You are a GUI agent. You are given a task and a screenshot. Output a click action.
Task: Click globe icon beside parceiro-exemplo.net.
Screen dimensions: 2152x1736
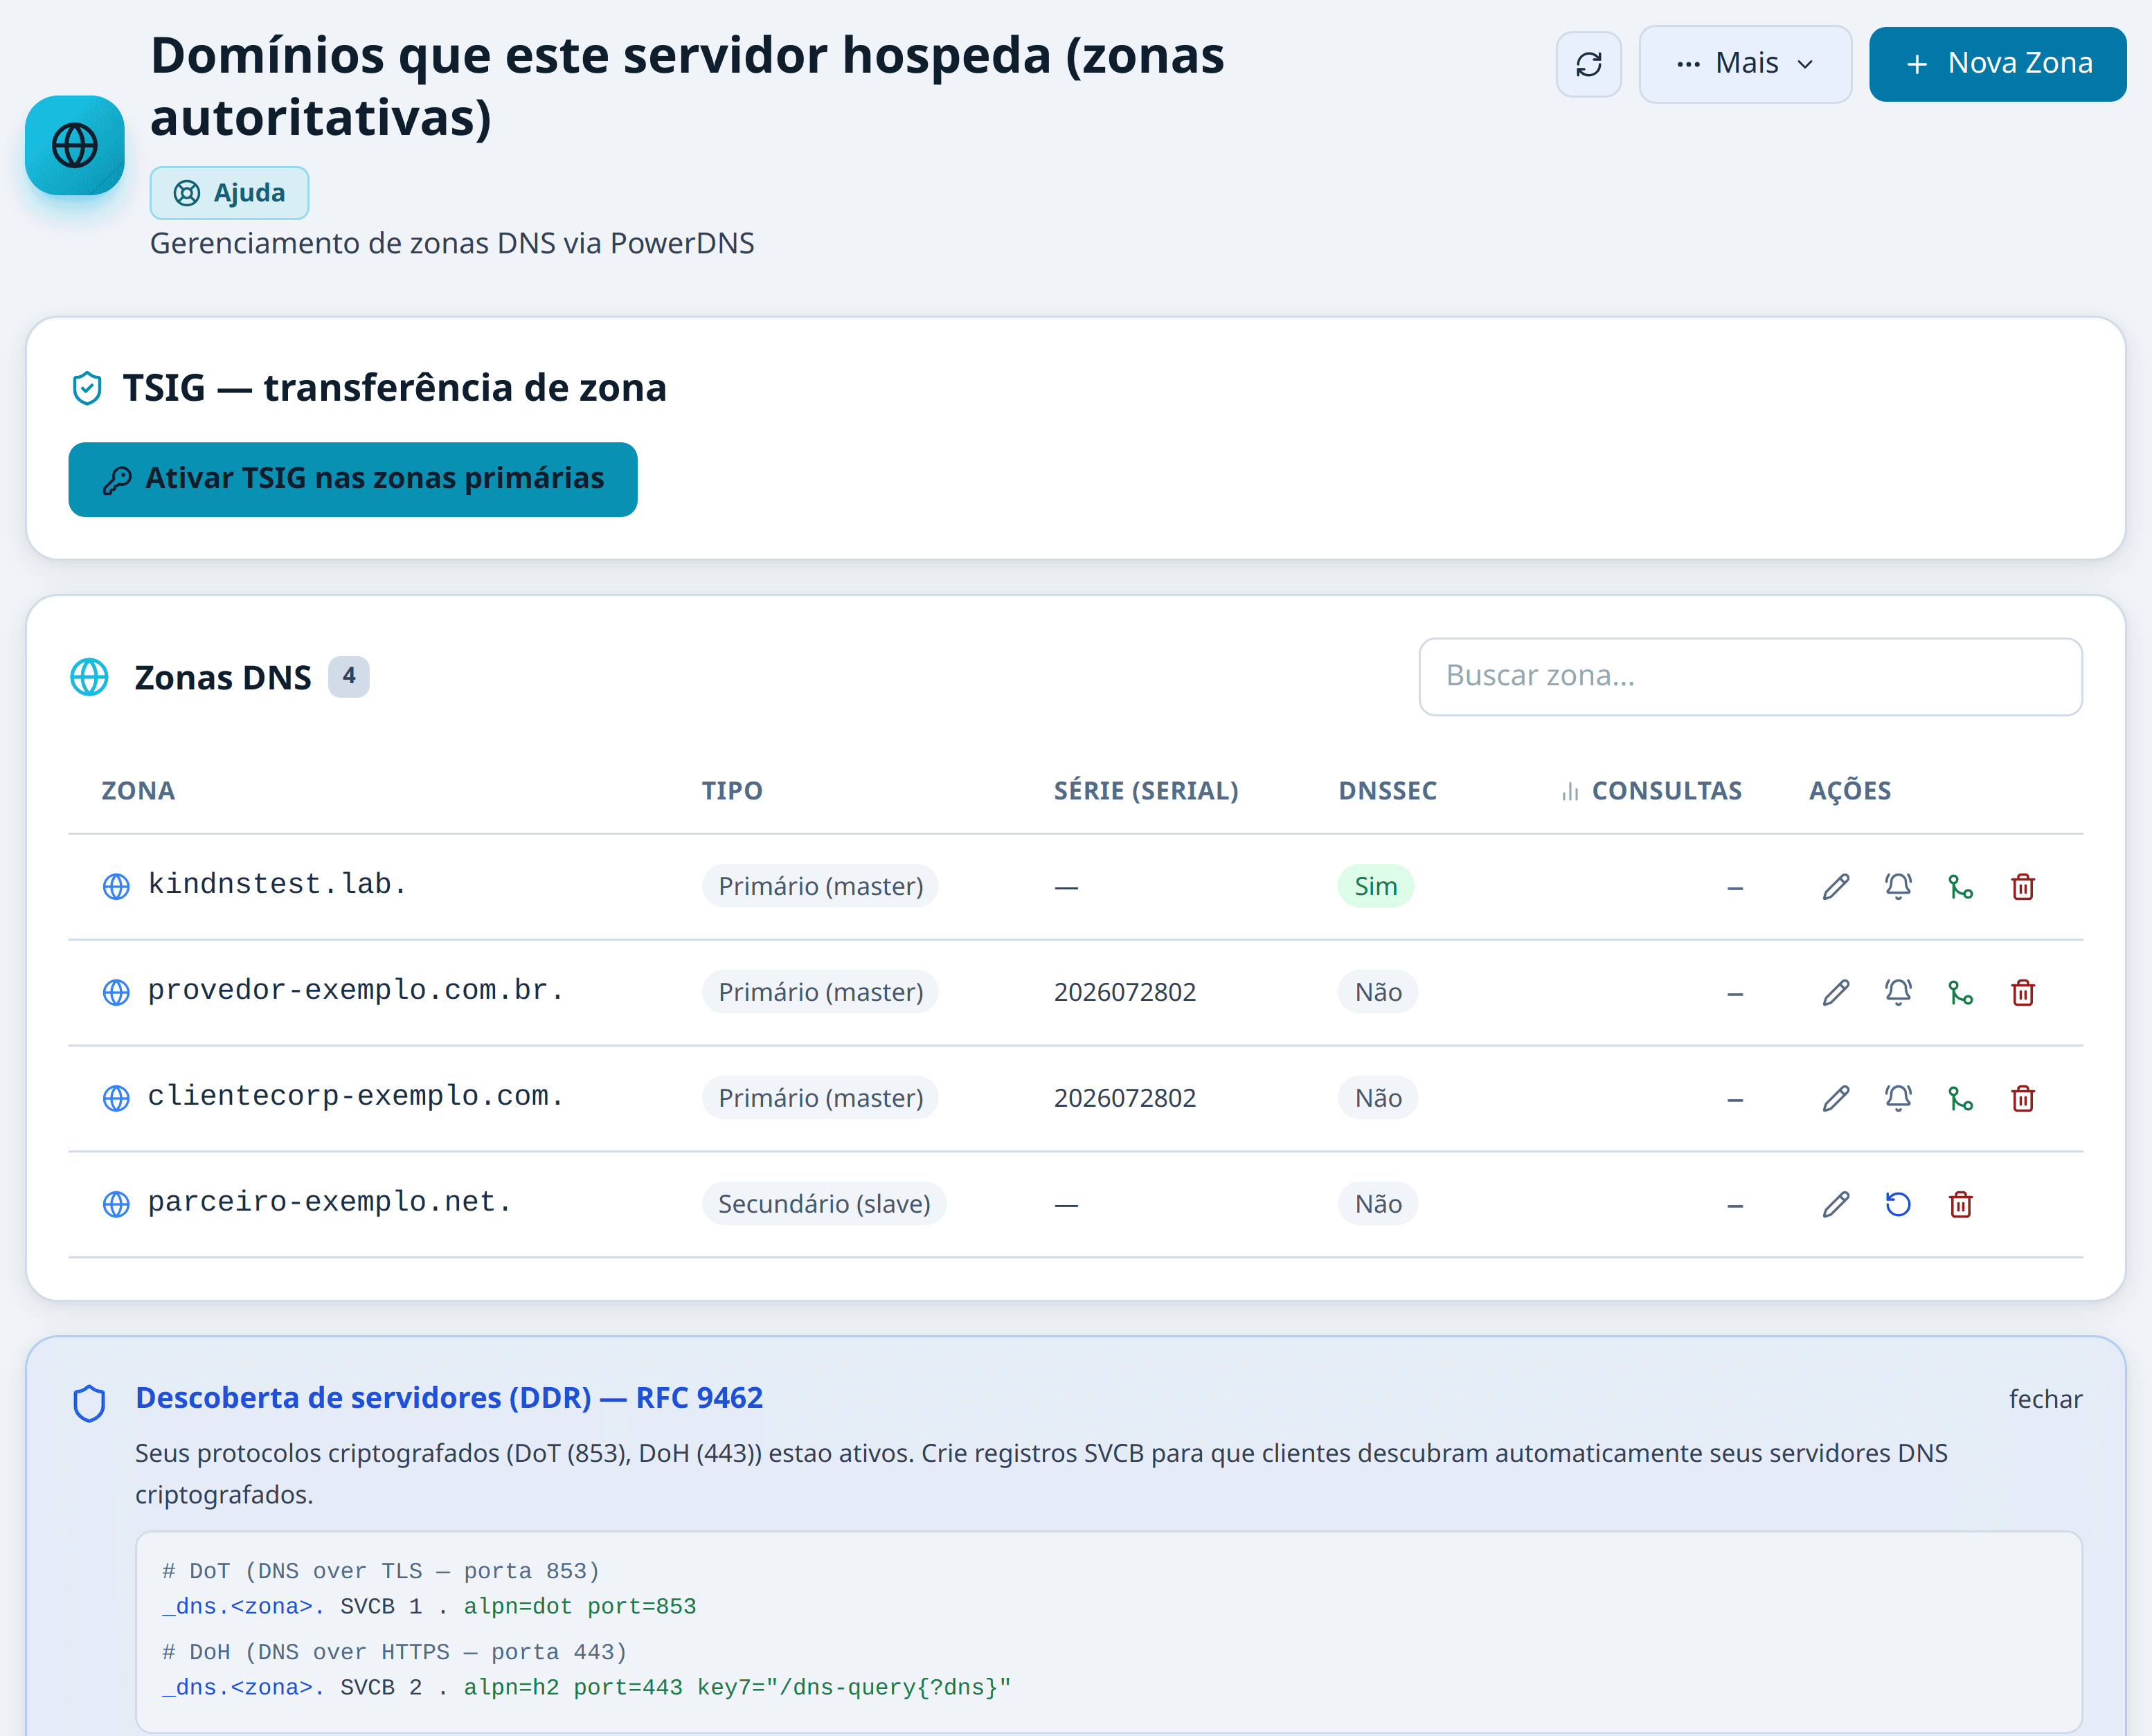pos(116,1205)
